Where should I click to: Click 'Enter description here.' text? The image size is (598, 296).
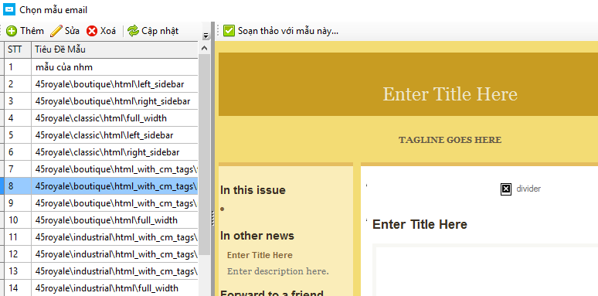click(277, 271)
